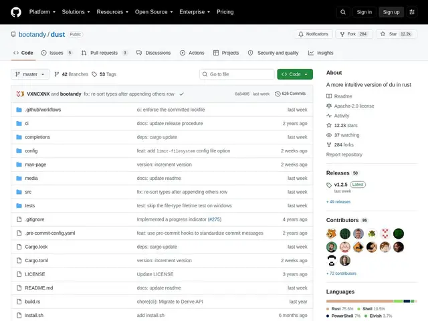The image size is (428, 321).
Task: Open the LICENSE file
Action: 35,274
